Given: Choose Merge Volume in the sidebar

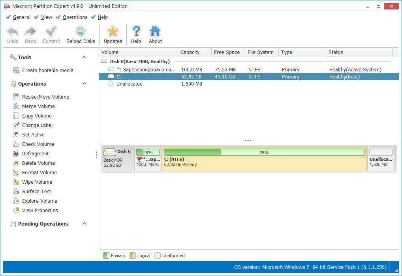Looking at the screenshot, I should (38, 106).
